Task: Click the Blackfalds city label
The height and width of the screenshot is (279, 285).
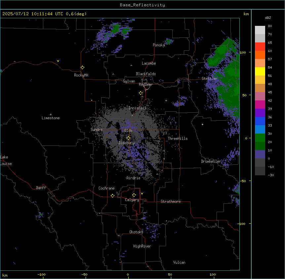Action: point(146,74)
